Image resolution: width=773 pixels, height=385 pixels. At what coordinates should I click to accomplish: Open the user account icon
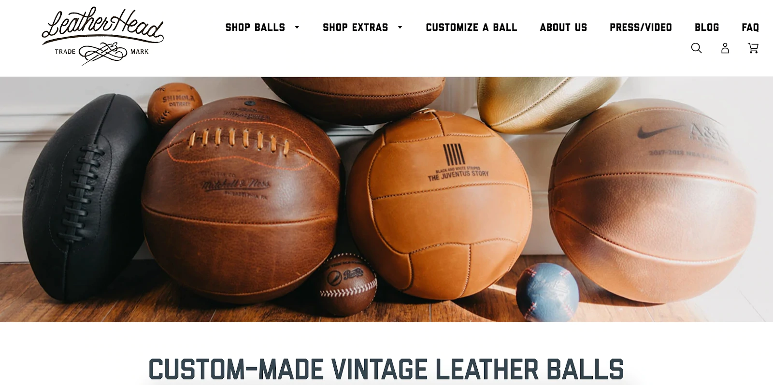coord(725,48)
